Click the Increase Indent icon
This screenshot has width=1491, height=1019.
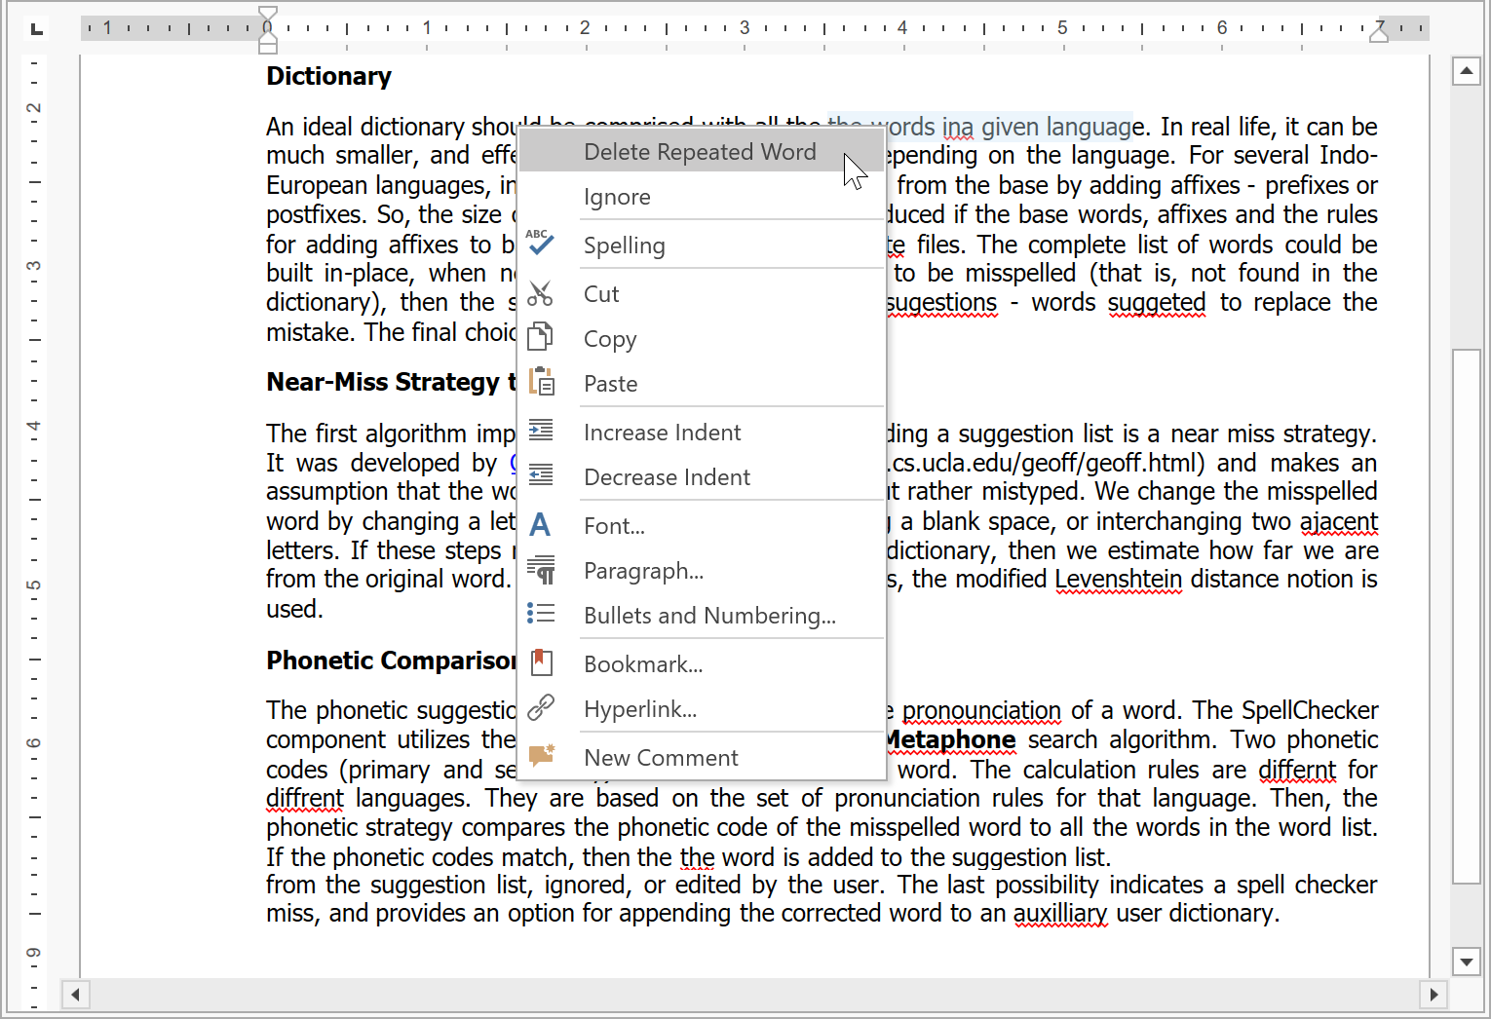pyautogui.click(x=540, y=431)
